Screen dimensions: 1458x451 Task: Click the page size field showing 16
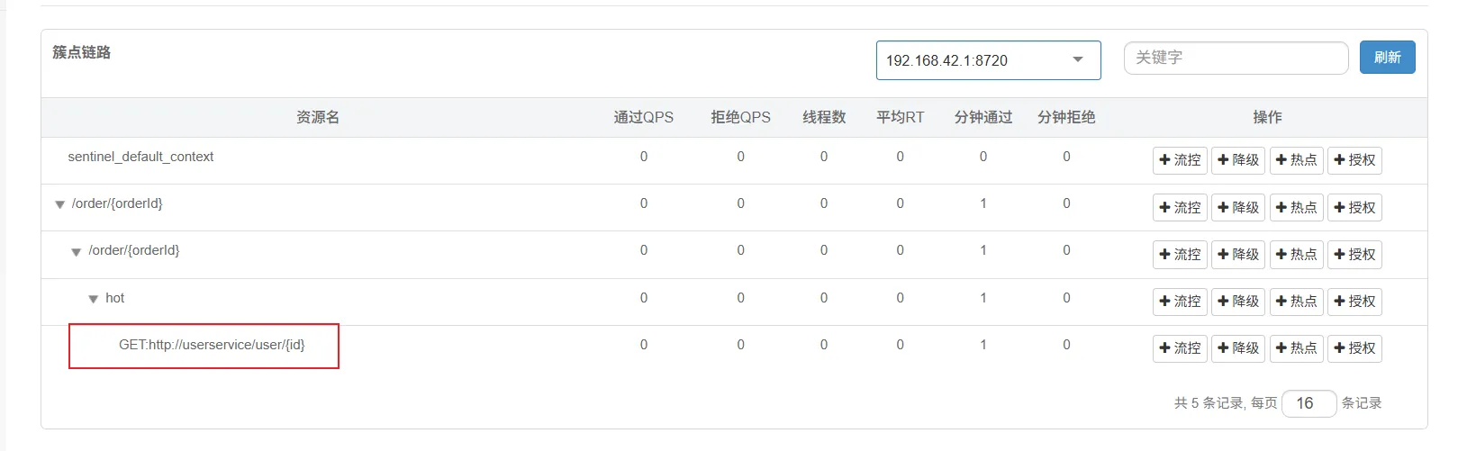coord(1308,403)
